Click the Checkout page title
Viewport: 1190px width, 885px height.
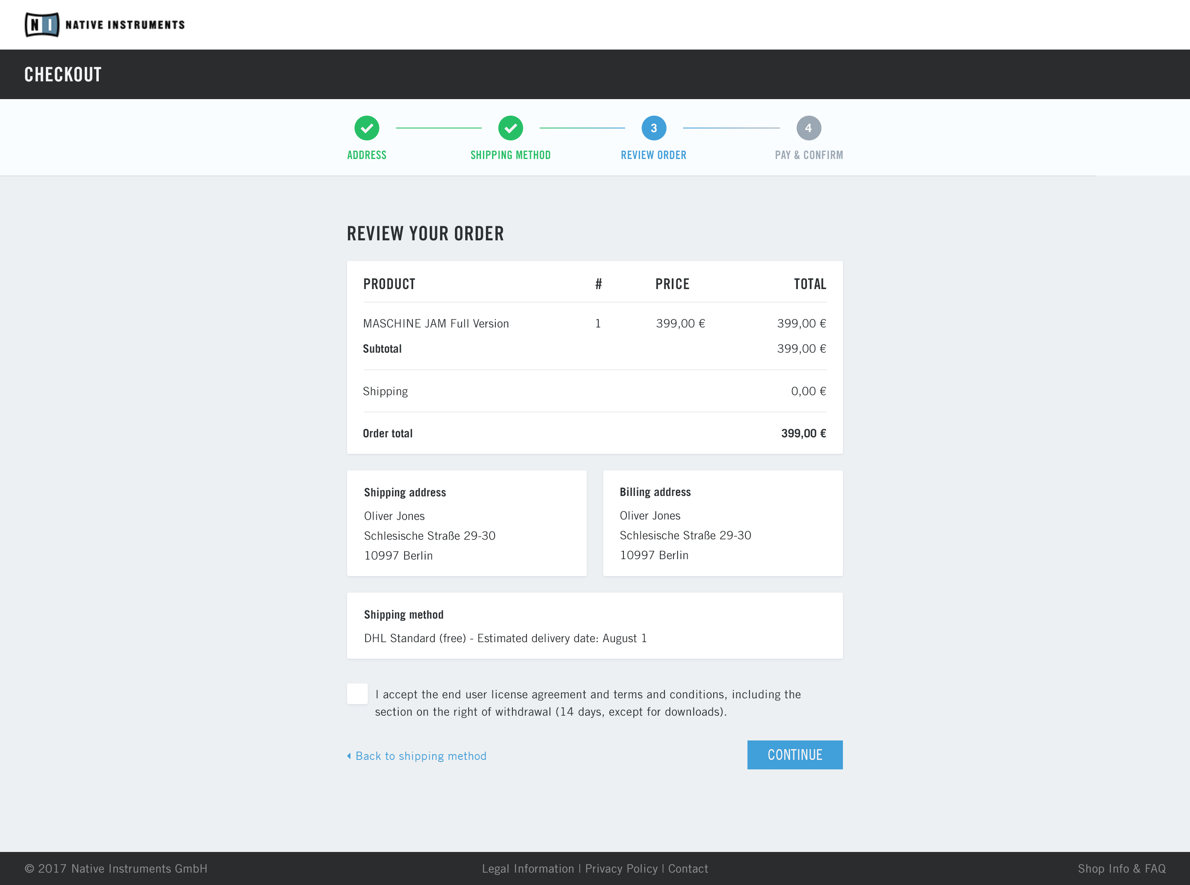coord(63,74)
